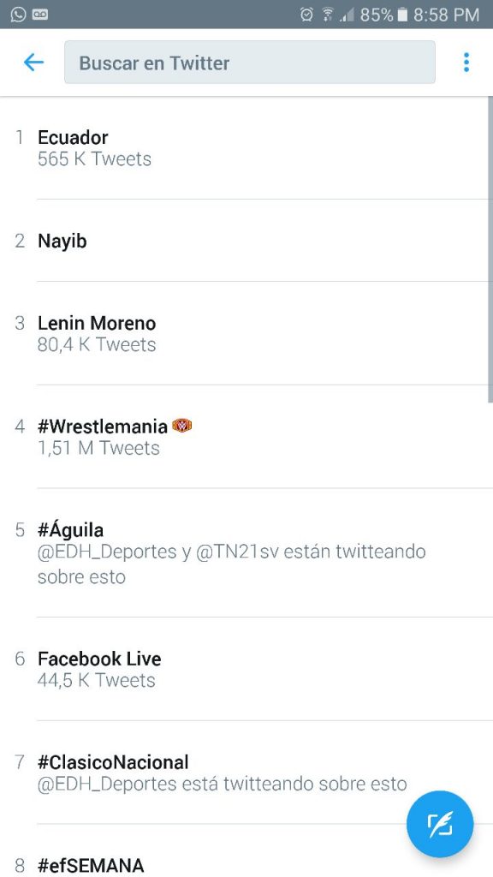Open the #Águila hashtag trend
The image size is (493, 877).
[246, 552]
